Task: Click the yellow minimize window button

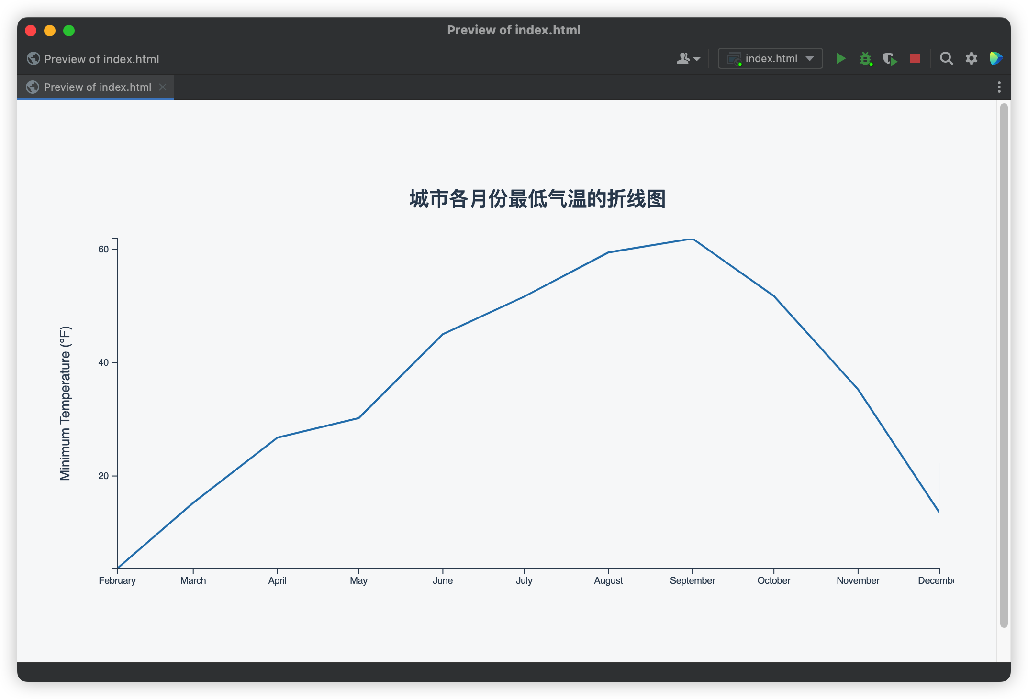Action: (x=50, y=31)
